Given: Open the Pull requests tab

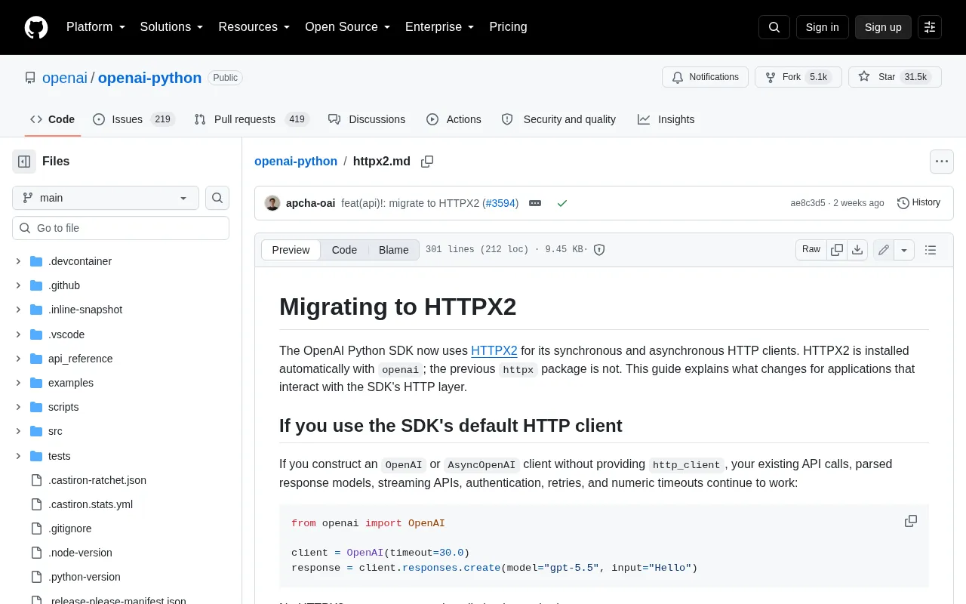Looking at the screenshot, I should pos(251,119).
